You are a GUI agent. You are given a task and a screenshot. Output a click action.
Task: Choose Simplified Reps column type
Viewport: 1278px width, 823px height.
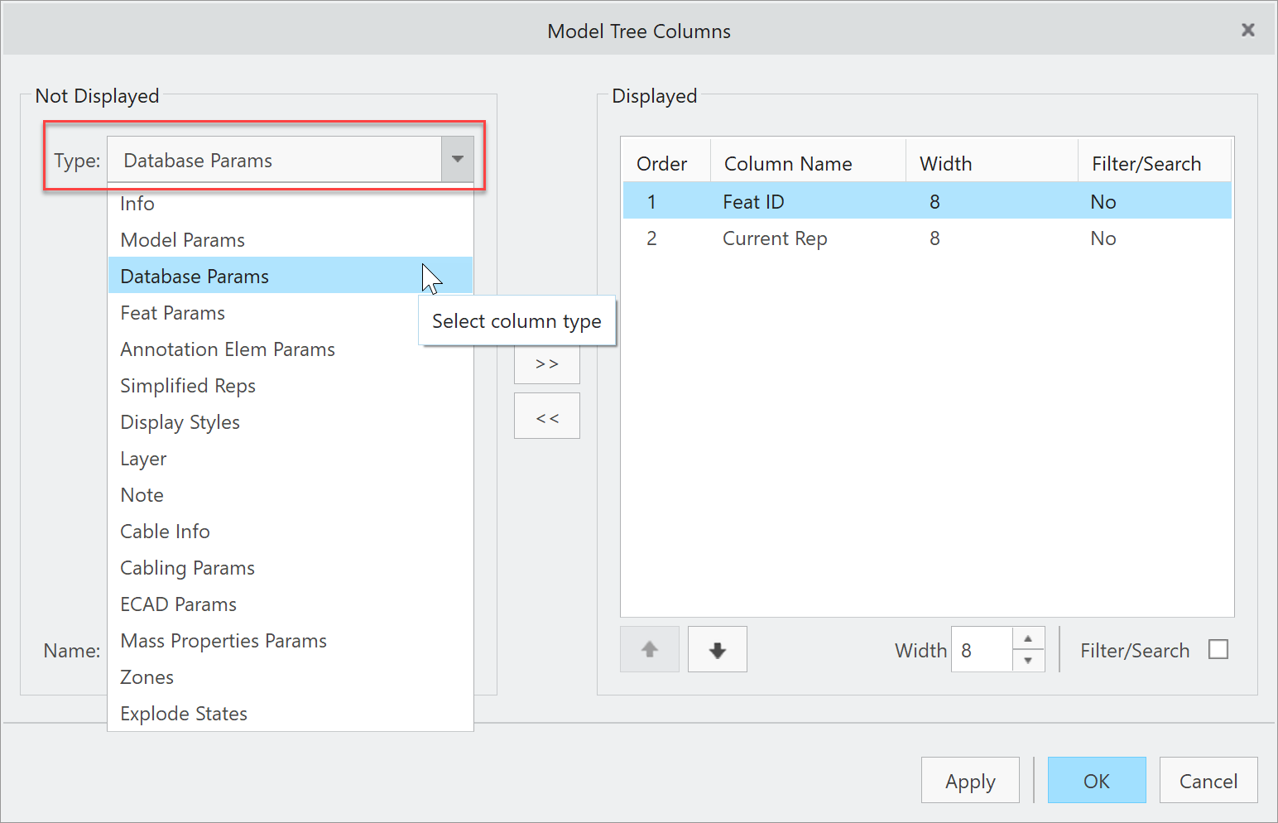pos(188,385)
